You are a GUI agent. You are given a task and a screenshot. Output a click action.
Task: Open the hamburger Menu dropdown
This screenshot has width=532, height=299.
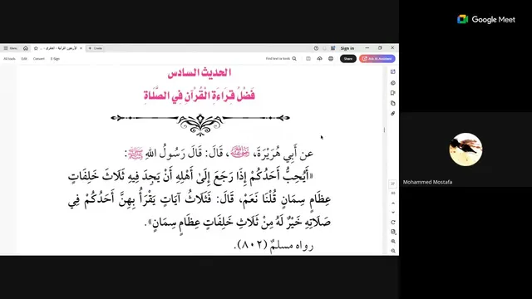(x=11, y=48)
